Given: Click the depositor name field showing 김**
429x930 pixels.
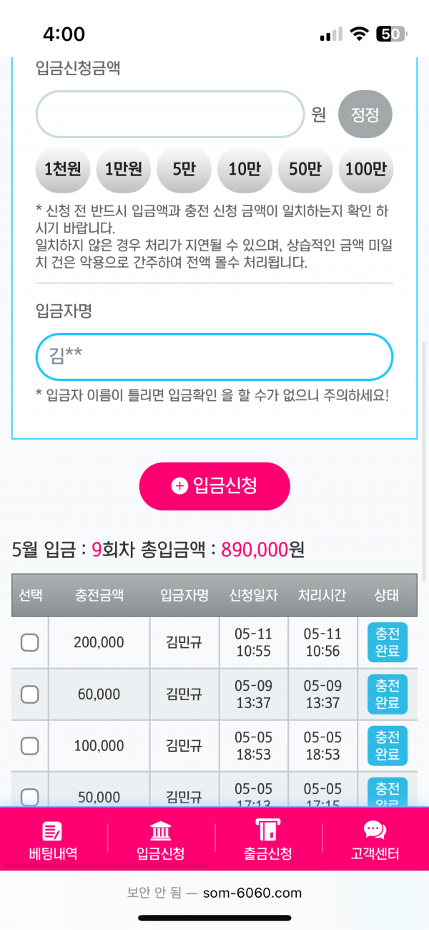Looking at the screenshot, I should 214,357.
